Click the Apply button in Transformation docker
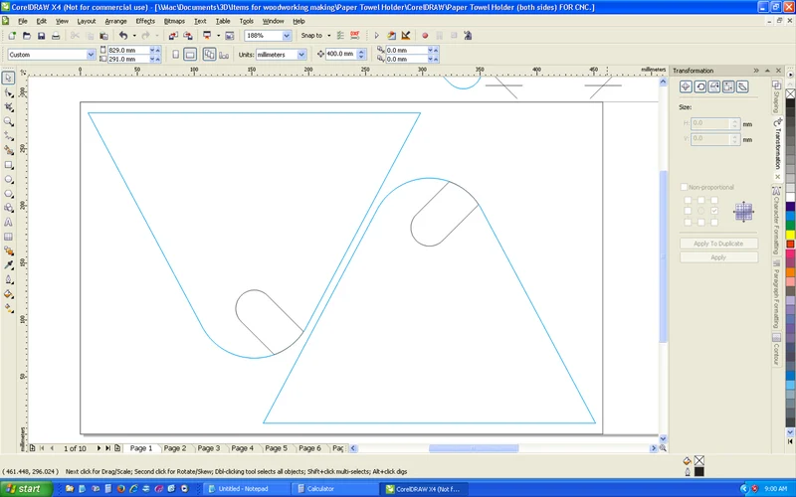The height and width of the screenshot is (497, 796). point(718,257)
